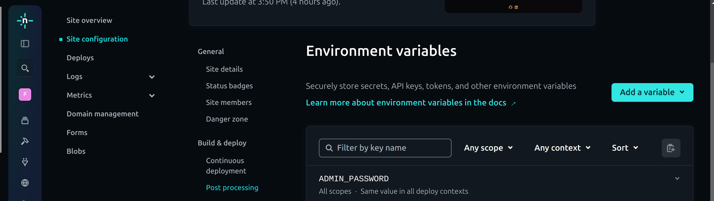Click GitHub icon in site preview
The height and width of the screenshot is (201, 714).
(510, 7)
